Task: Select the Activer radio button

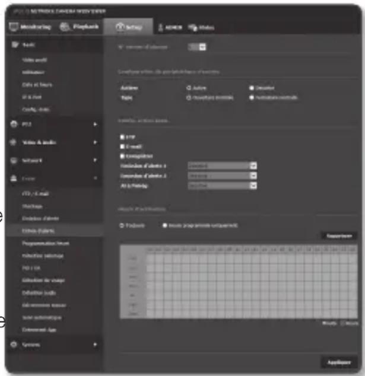Action: click(188, 88)
